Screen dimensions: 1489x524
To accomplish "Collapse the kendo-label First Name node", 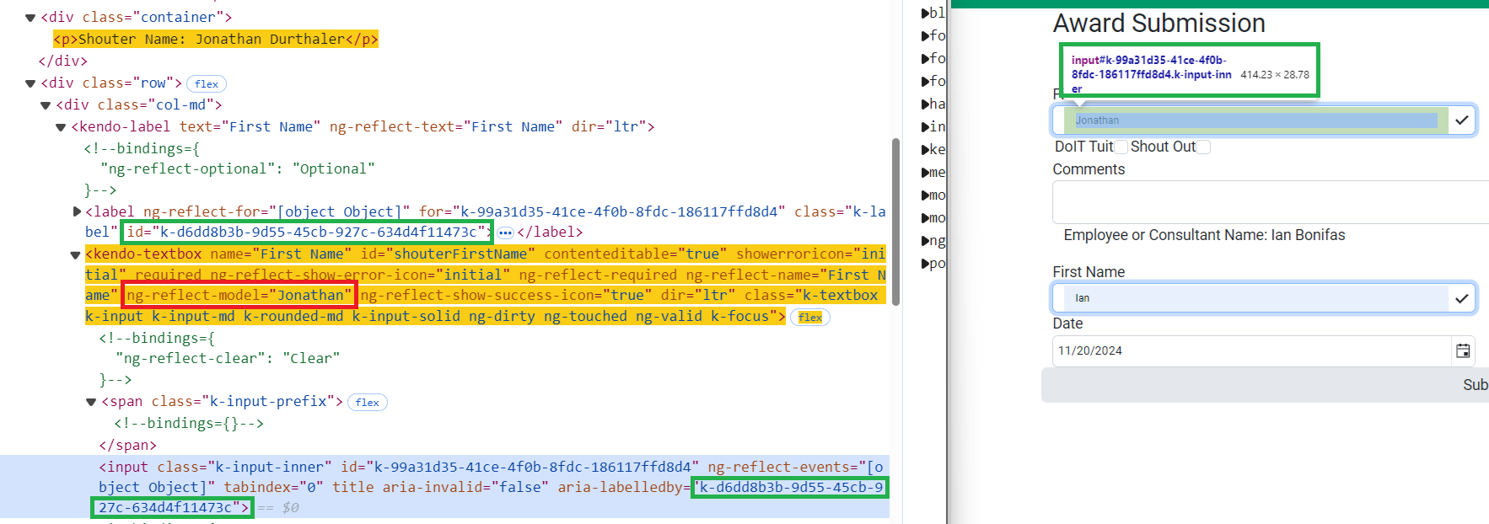I will tap(61, 127).
